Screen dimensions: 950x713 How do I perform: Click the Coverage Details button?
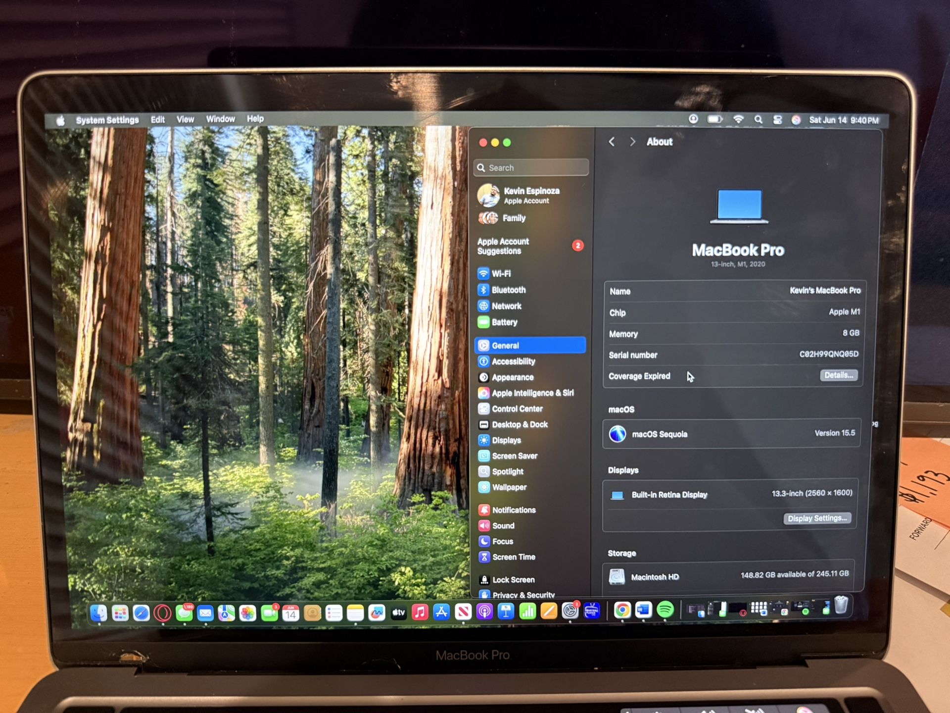pyautogui.click(x=839, y=375)
